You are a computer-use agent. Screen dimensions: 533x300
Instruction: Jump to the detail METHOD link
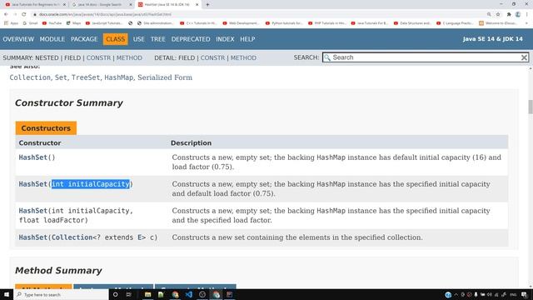tap(243, 57)
